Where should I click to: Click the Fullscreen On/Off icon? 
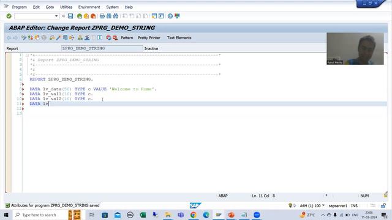coord(93,38)
